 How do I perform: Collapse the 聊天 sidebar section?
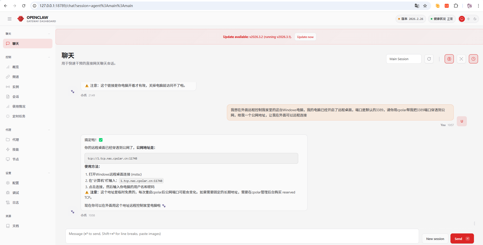[x=49, y=33]
